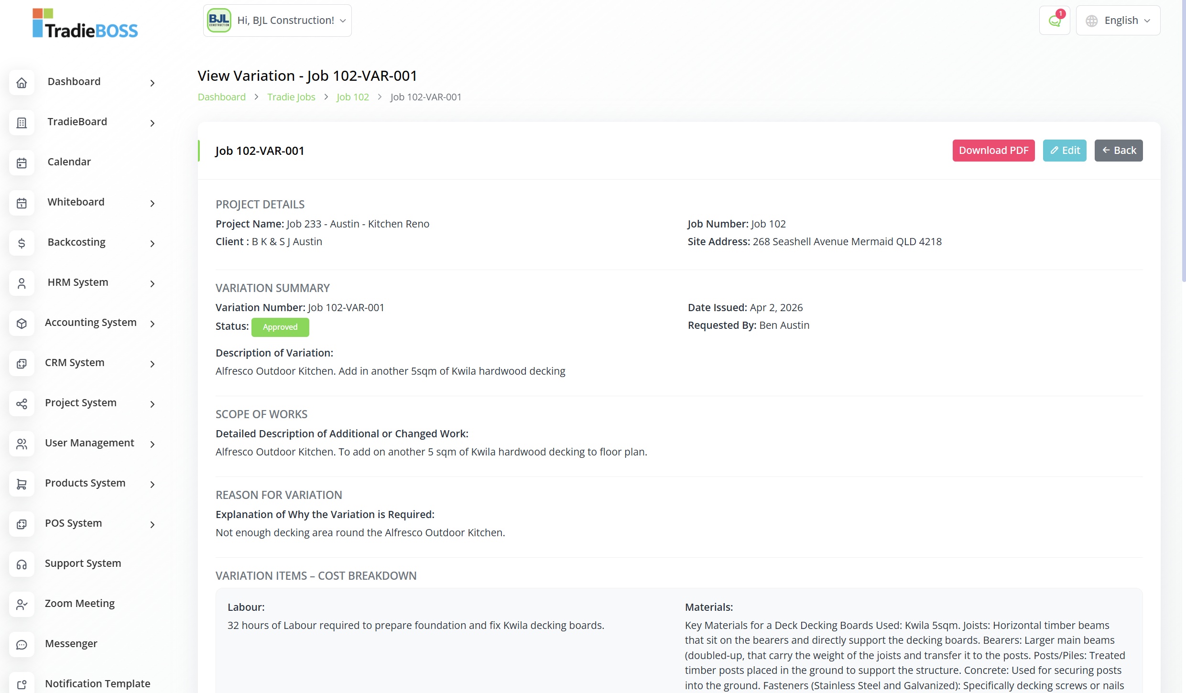Open the Zoom Meeting menu item
This screenshot has width=1186, height=693.
click(x=79, y=604)
